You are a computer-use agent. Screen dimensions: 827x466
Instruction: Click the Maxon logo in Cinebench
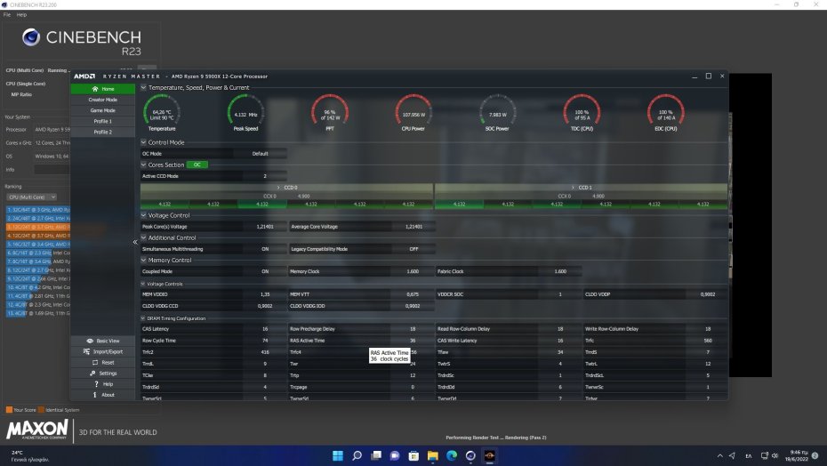pyautogui.click(x=37, y=430)
